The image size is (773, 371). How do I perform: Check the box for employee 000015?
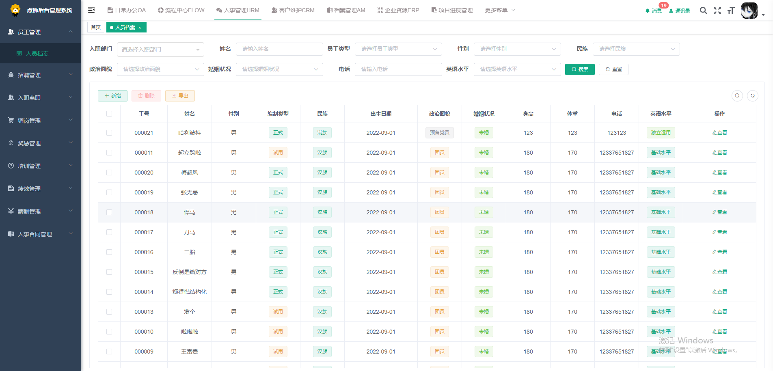(109, 272)
